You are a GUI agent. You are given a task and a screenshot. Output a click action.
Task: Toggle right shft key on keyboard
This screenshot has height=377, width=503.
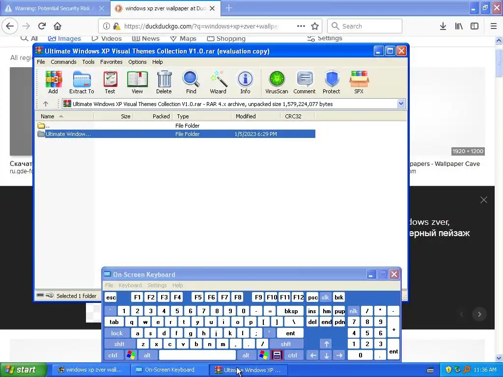tap(286, 344)
